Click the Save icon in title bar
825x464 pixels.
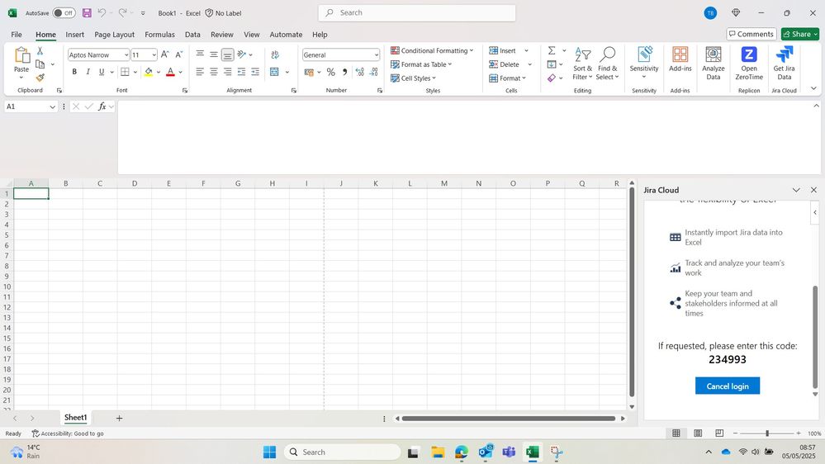[87, 13]
